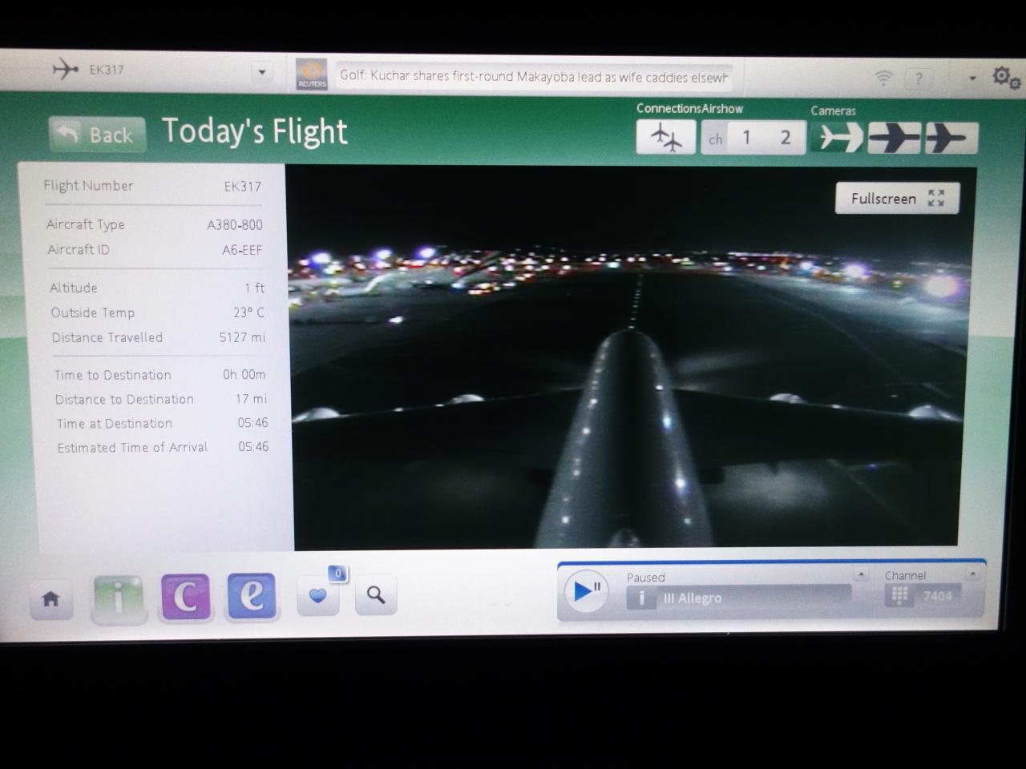This screenshot has width=1026, height=769.
Task: Resume playback with the play/pause button
Action: click(x=586, y=591)
